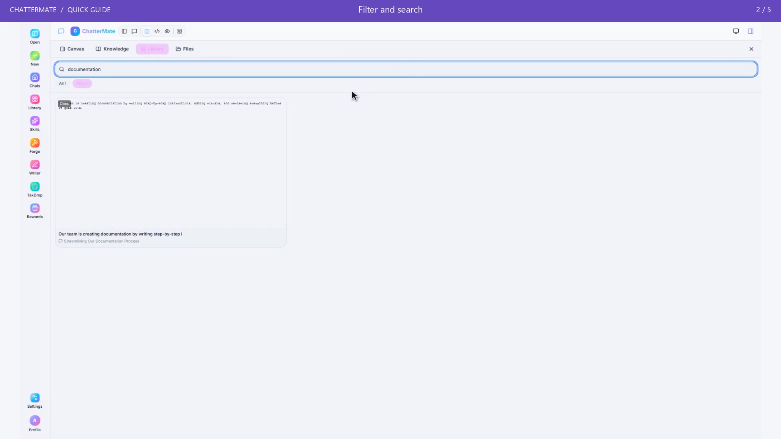Screen dimensions: 781x439
Task: Select the 'All 1' filter chip
Action: pos(63,83)
